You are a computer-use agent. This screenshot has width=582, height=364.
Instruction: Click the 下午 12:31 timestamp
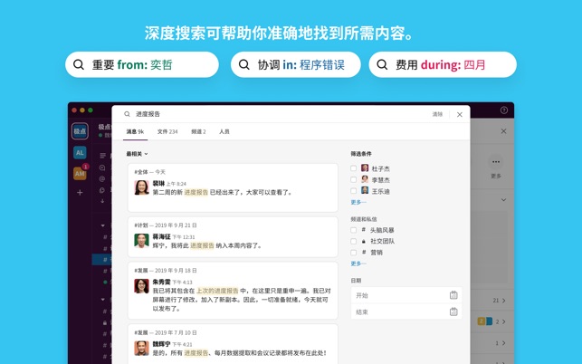[x=184, y=237]
